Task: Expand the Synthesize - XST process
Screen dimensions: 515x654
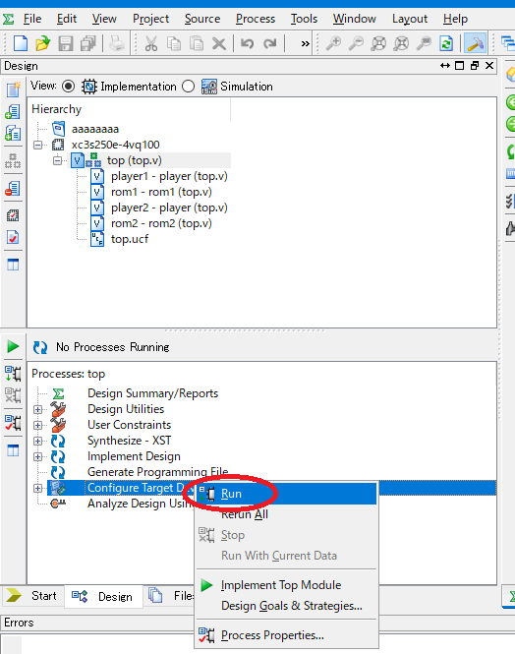Action: [x=38, y=441]
